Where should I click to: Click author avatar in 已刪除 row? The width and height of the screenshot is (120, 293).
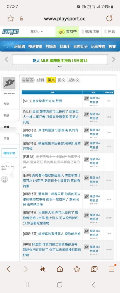pos(86,159)
